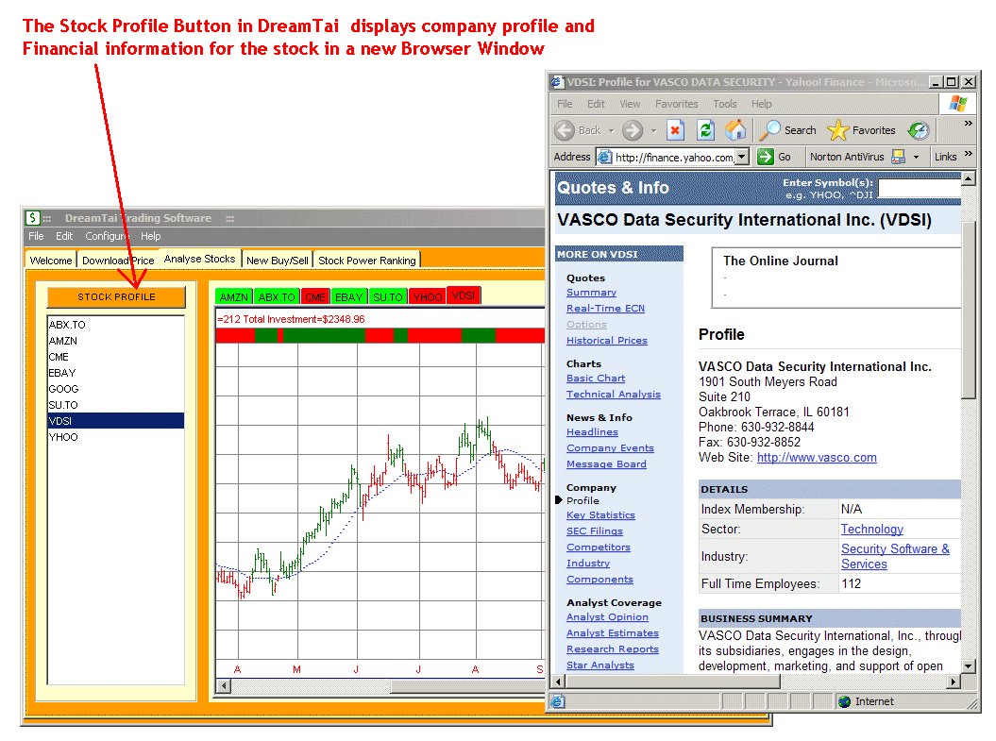Click the Refresh page icon
Screen dimensions: 996x741
706,131
